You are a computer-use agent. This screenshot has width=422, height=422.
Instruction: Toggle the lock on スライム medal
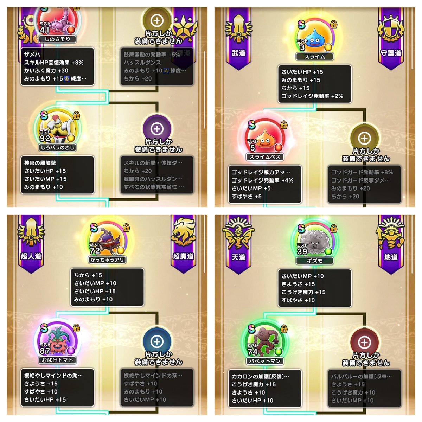coord(334,25)
